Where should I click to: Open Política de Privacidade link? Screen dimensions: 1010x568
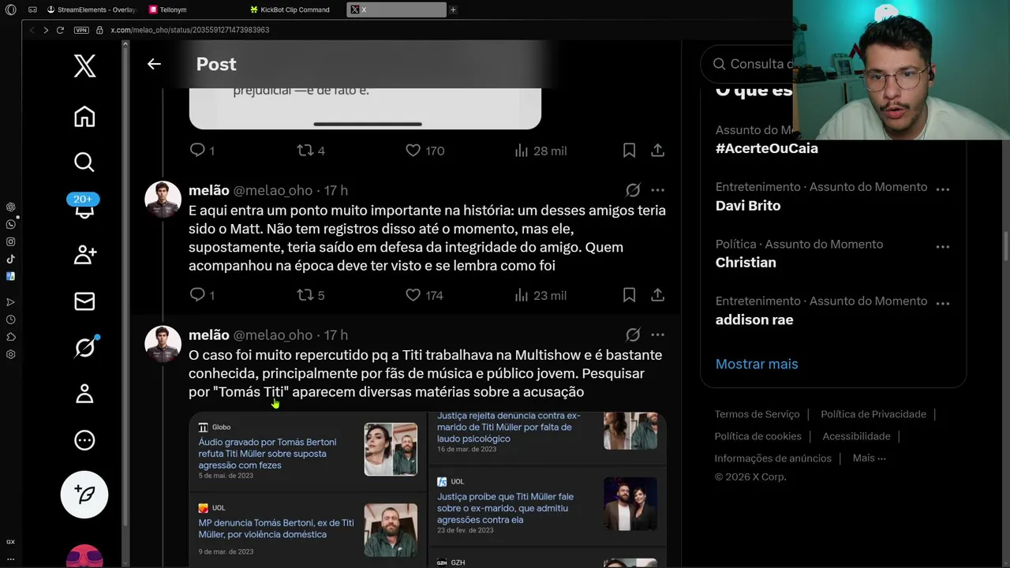point(873,414)
